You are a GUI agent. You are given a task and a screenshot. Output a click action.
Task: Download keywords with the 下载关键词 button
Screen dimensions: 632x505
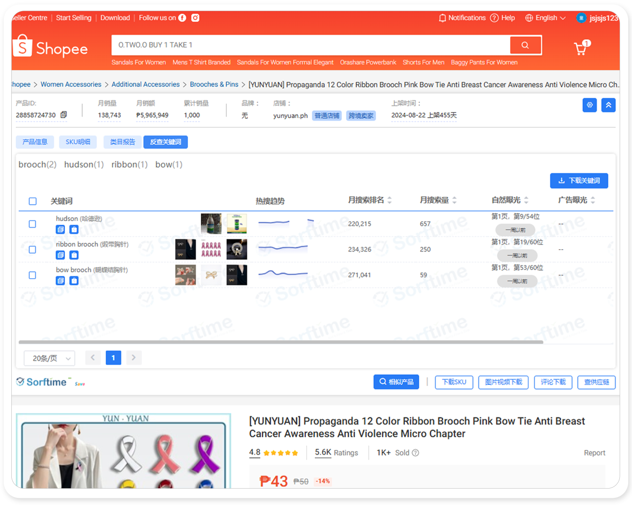tap(579, 181)
